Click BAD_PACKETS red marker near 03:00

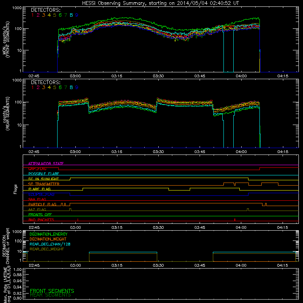[x=78, y=220]
